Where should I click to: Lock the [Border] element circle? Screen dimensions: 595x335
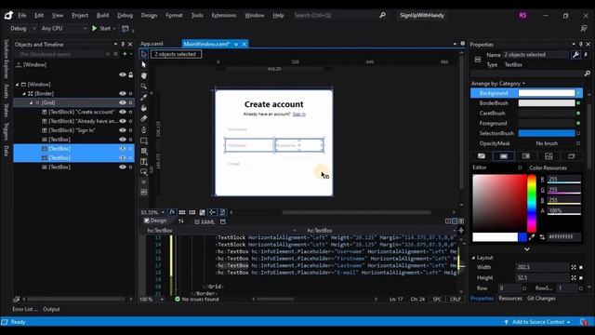click(x=130, y=93)
